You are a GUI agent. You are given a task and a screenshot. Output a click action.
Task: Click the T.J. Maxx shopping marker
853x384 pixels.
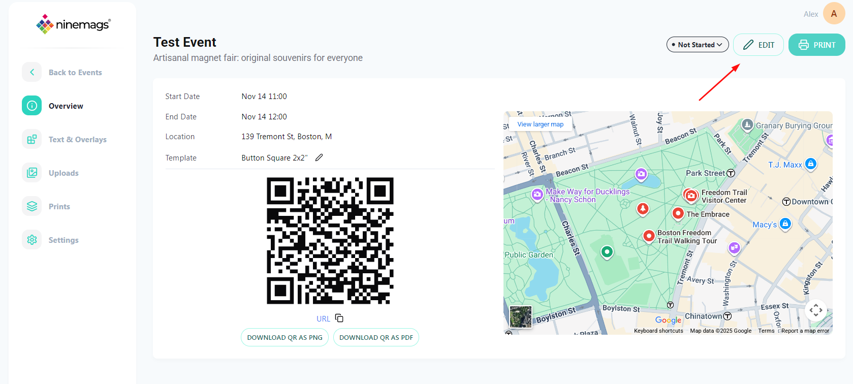(811, 164)
